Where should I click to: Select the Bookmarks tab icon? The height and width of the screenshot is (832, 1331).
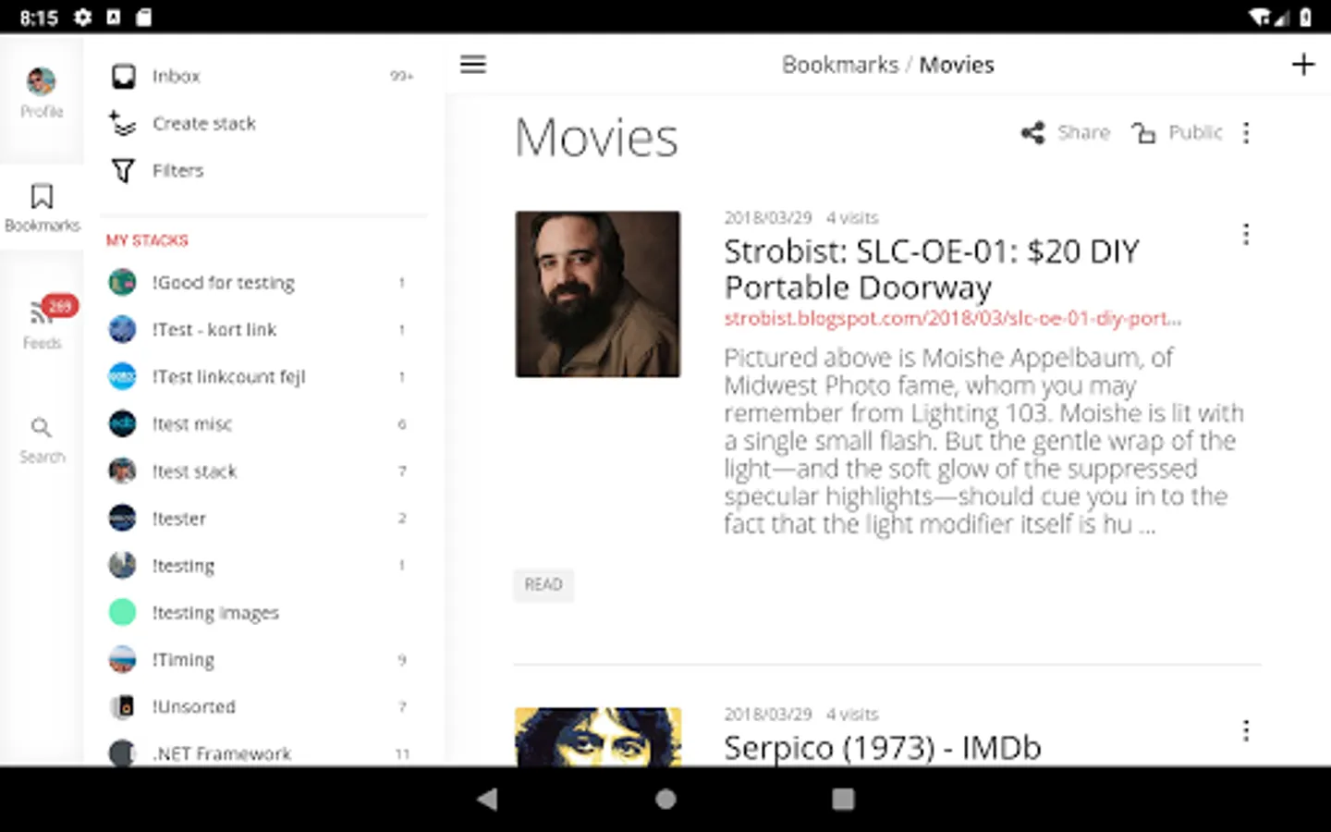tap(42, 196)
